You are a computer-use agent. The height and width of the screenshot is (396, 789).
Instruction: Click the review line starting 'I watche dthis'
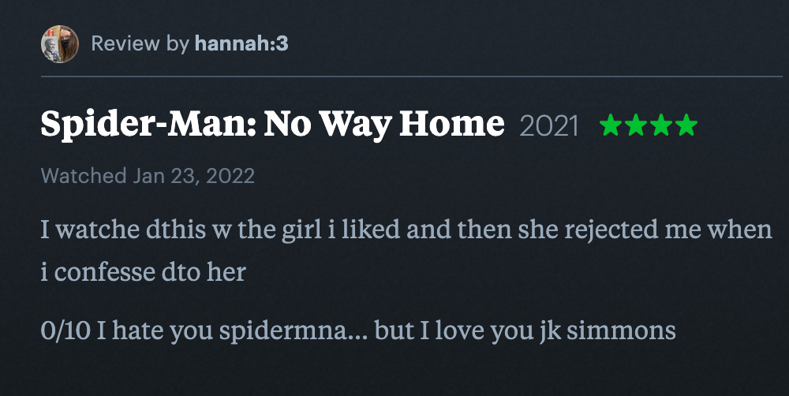pyautogui.click(x=406, y=230)
